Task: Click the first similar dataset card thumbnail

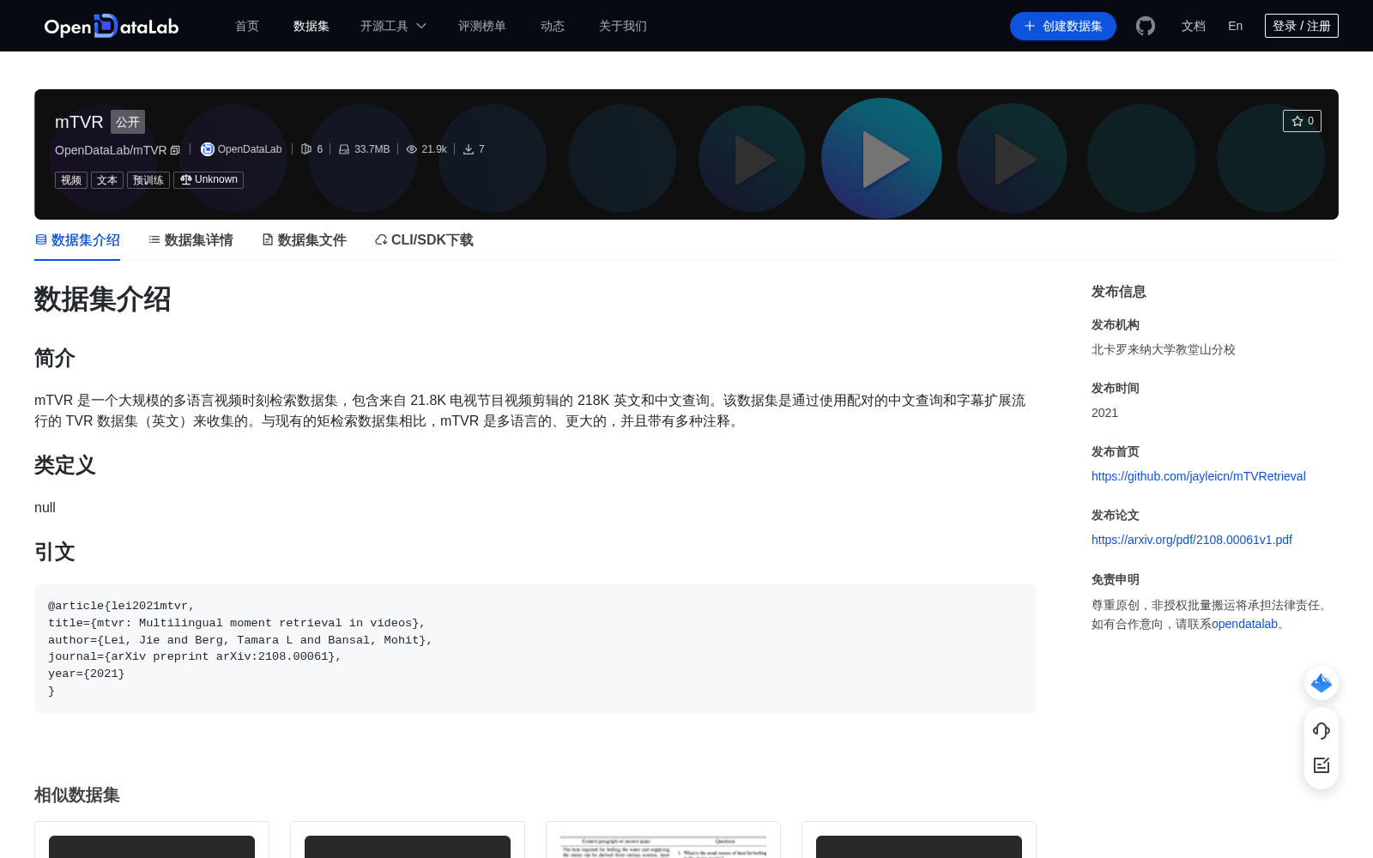Action: click(152, 846)
